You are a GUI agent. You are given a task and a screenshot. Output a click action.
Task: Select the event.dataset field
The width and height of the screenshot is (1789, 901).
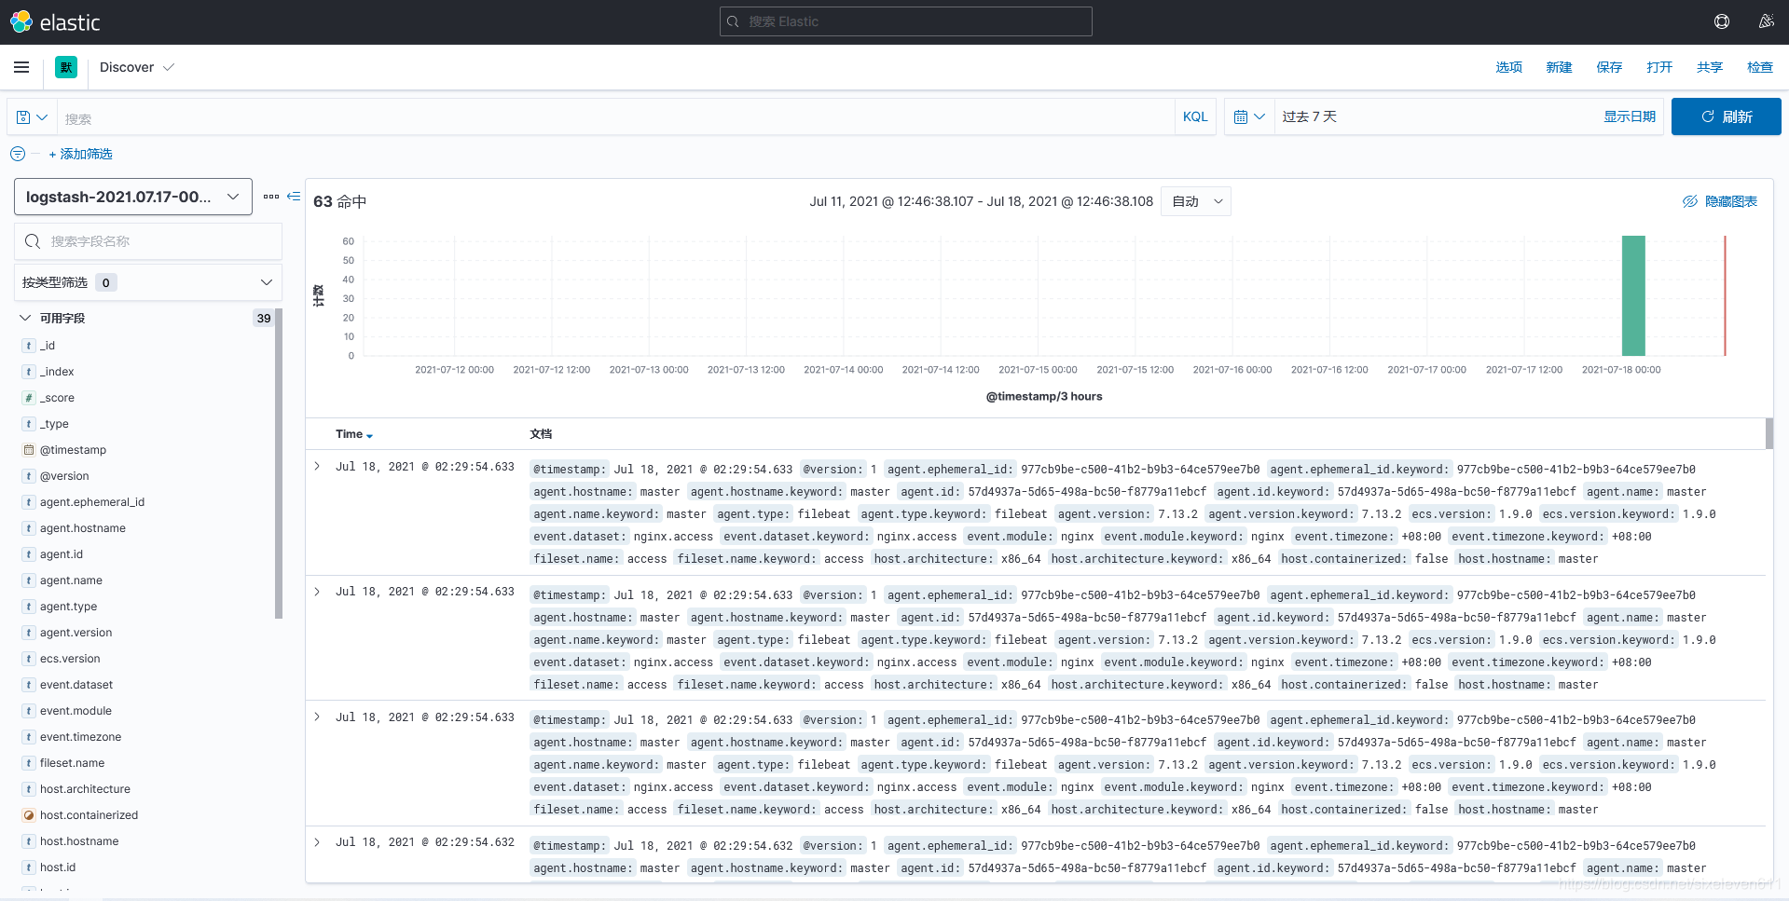76,685
